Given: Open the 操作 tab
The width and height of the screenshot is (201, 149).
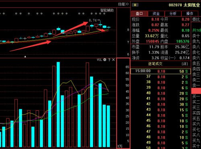Looking at the screenshot, I should [190, 14].
